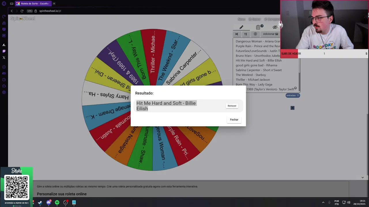Click the Harry Styles white wheel slice
The image size is (369, 207).
coord(107,95)
